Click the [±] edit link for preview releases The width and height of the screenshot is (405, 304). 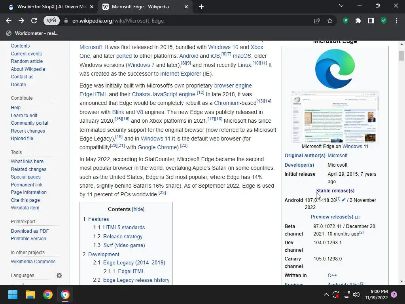(x=357, y=217)
